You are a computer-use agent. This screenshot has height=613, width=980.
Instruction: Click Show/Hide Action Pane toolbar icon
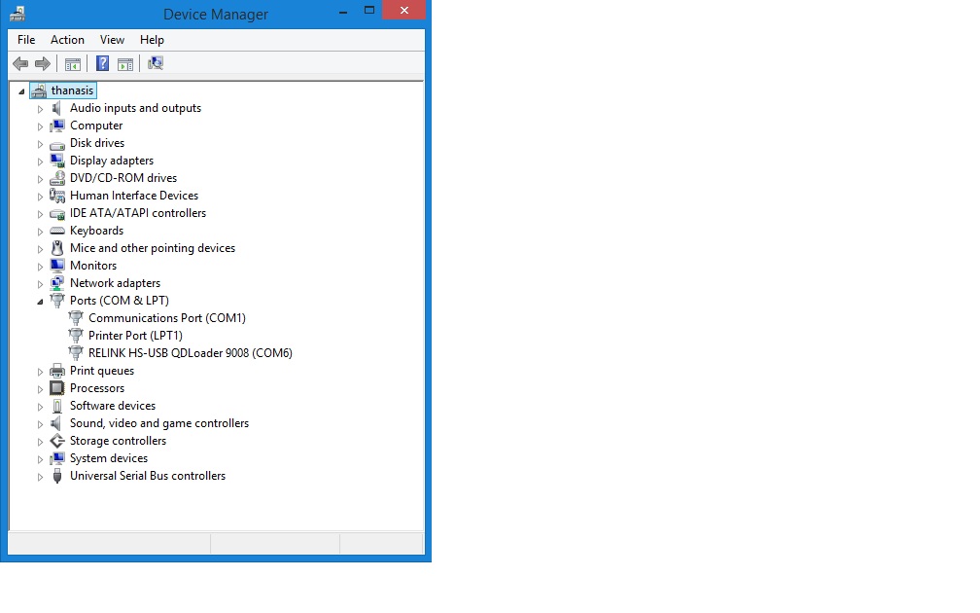coord(125,64)
